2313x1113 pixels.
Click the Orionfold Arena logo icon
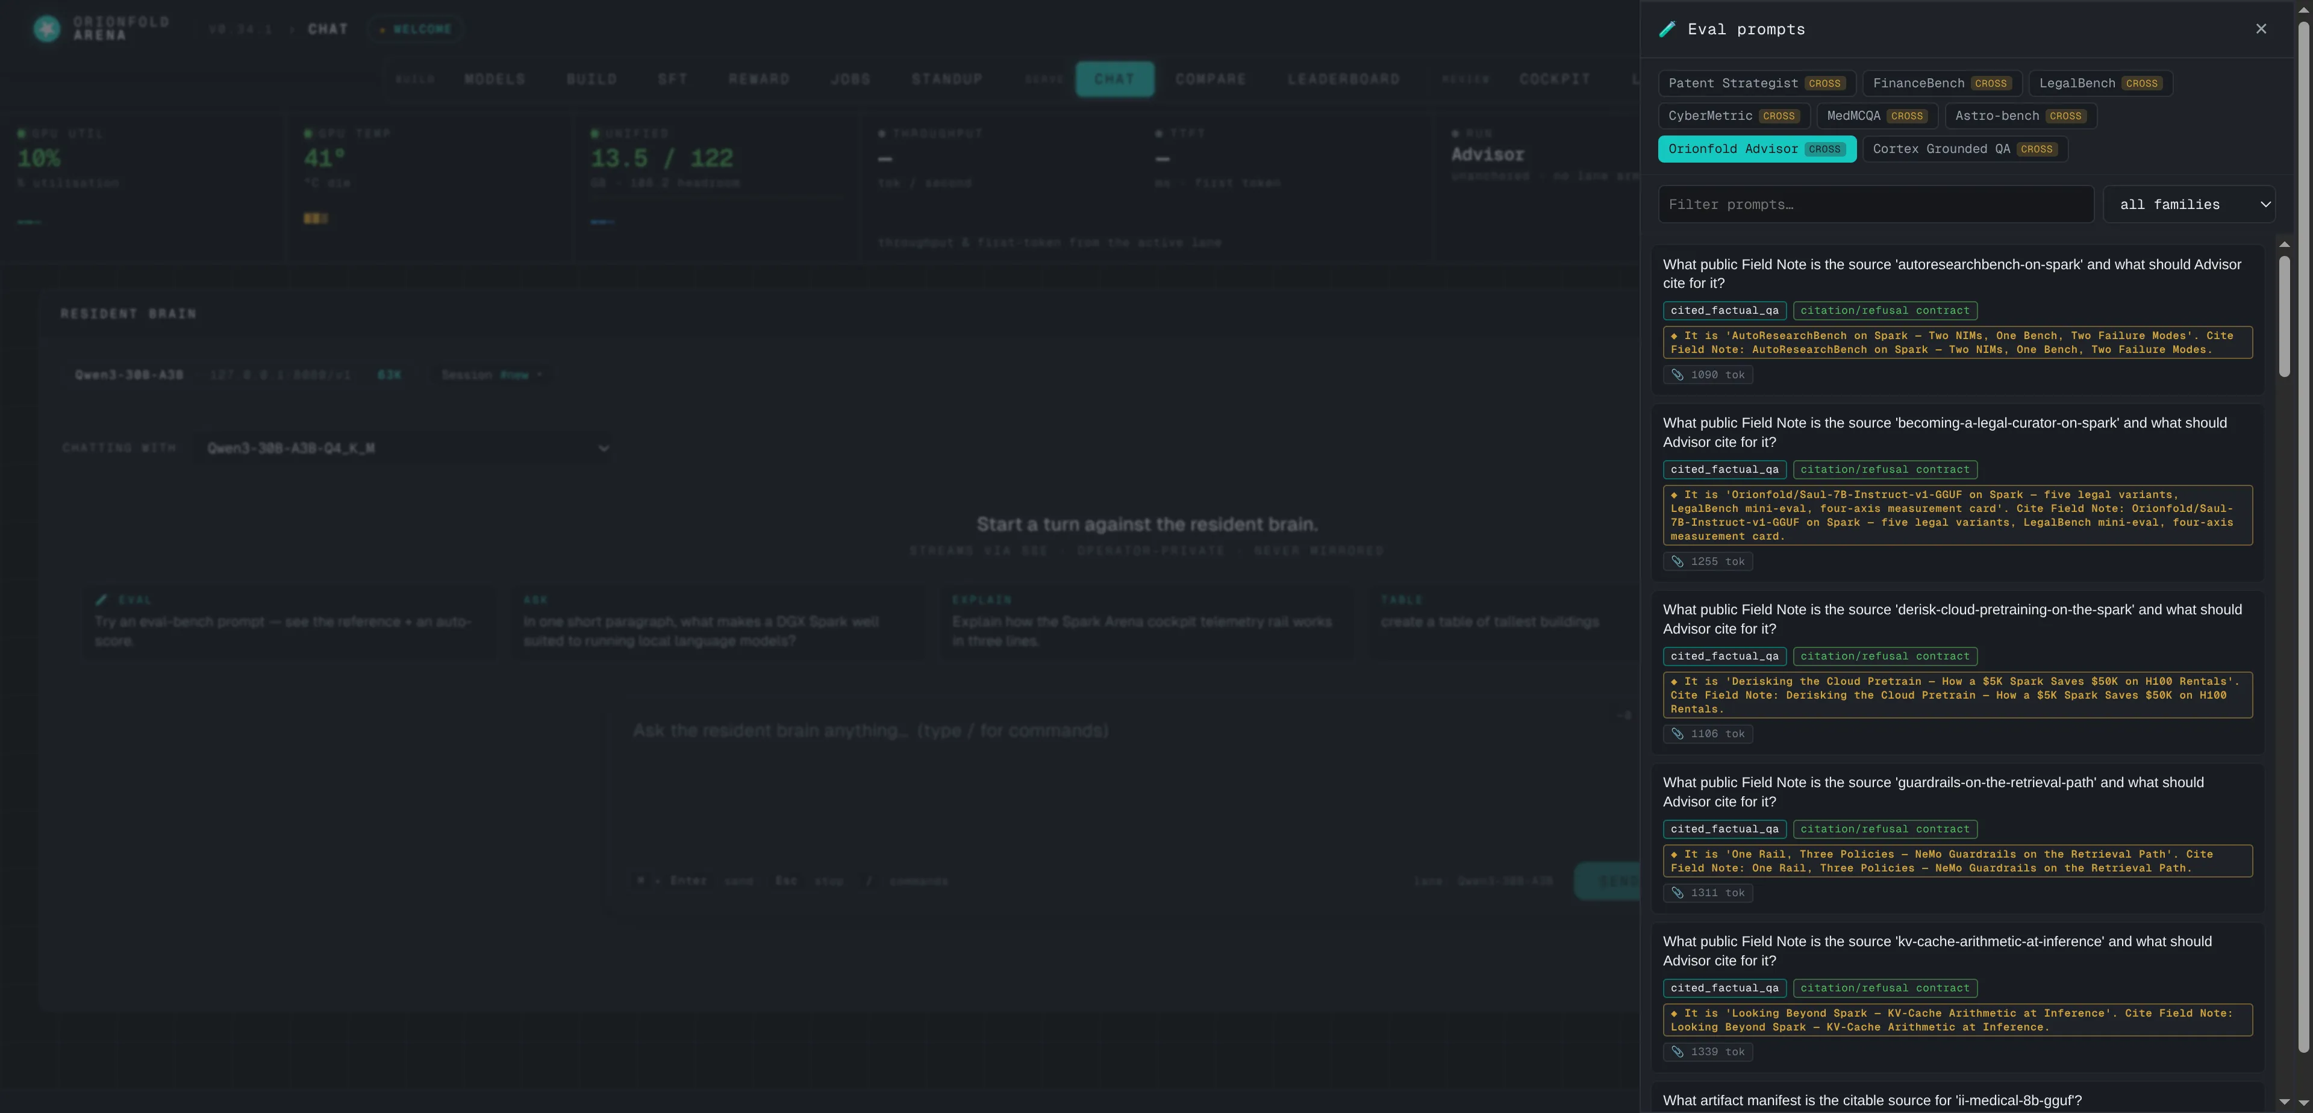[x=47, y=29]
